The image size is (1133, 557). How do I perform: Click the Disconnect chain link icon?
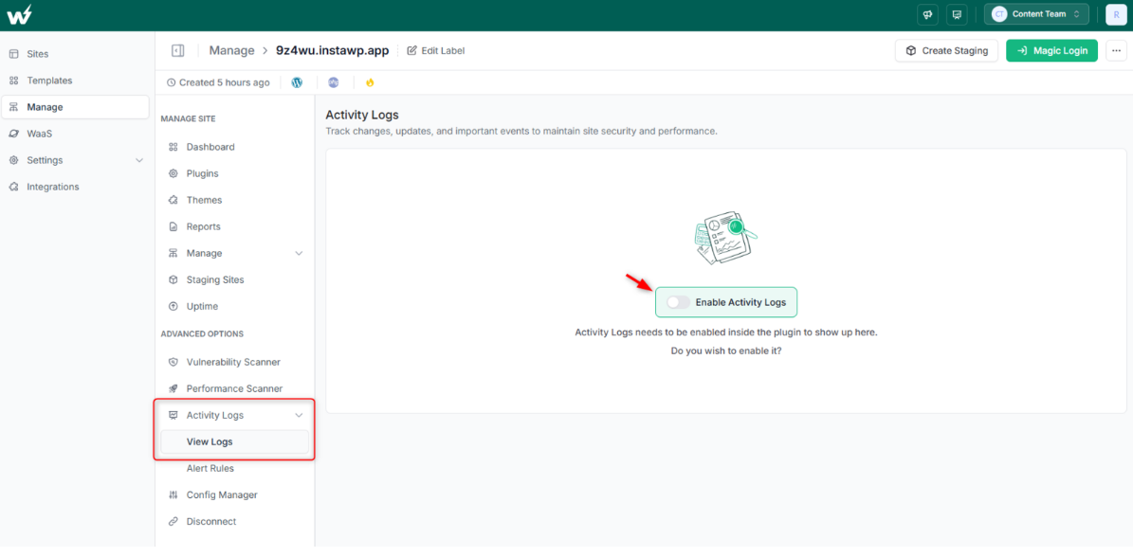pyautogui.click(x=174, y=522)
